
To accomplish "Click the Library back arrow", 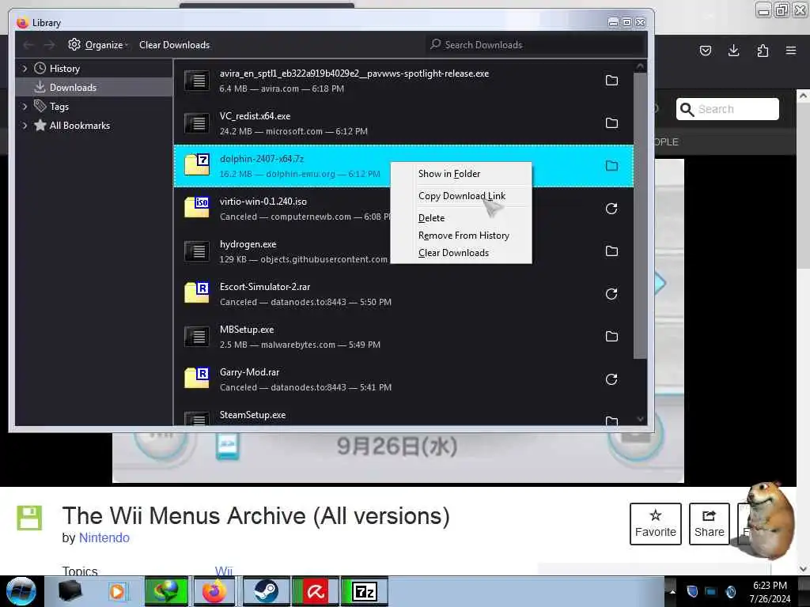I will click(x=28, y=45).
